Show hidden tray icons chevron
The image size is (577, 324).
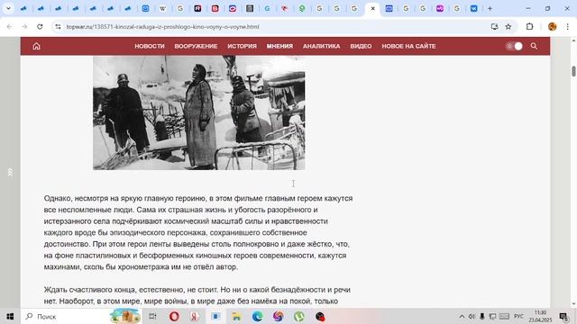[462, 316]
